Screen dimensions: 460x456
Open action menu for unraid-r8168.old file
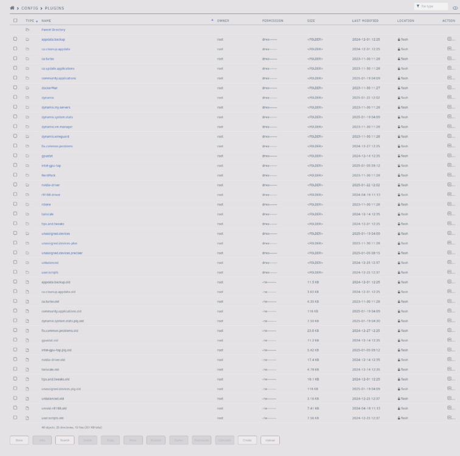point(451,408)
